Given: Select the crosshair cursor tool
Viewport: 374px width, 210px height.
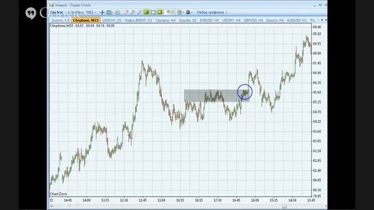Looking at the screenshot, I should (x=102, y=12).
